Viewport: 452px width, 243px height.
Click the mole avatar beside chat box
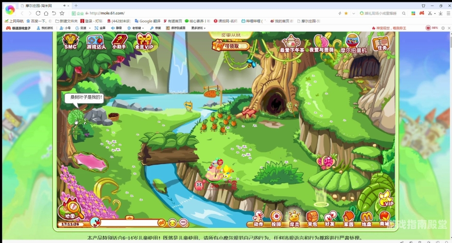tap(95, 222)
